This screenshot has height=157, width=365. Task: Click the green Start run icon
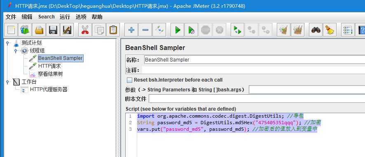pos(178,30)
